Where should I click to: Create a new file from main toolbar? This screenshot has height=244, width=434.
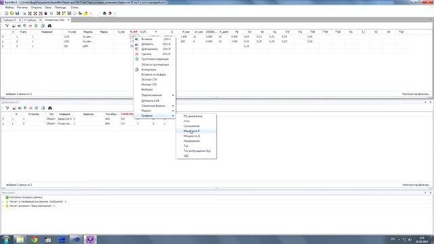6,14
